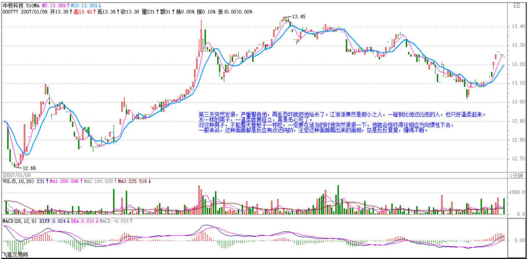Click the DEA value in MACD panel

[x=82, y=221]
